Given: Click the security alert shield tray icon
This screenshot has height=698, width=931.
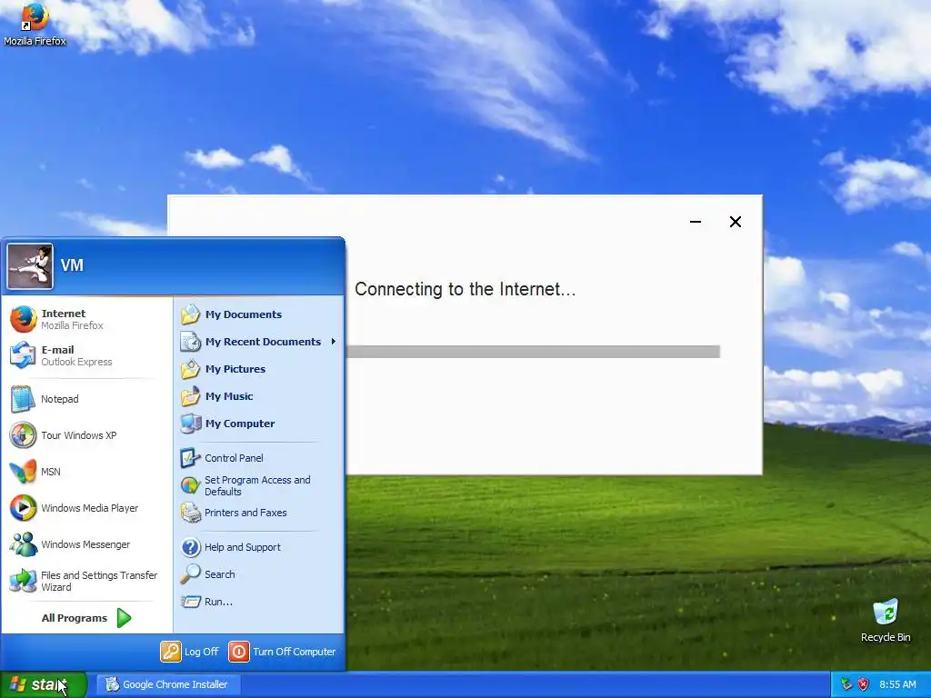Looking at the screenshot, I should 864,684.
